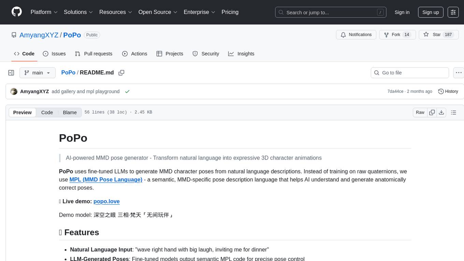Open the popo.love live demo link
This screenshot has width=464, height=261.
pyautogui.click(x=106, y=202)
